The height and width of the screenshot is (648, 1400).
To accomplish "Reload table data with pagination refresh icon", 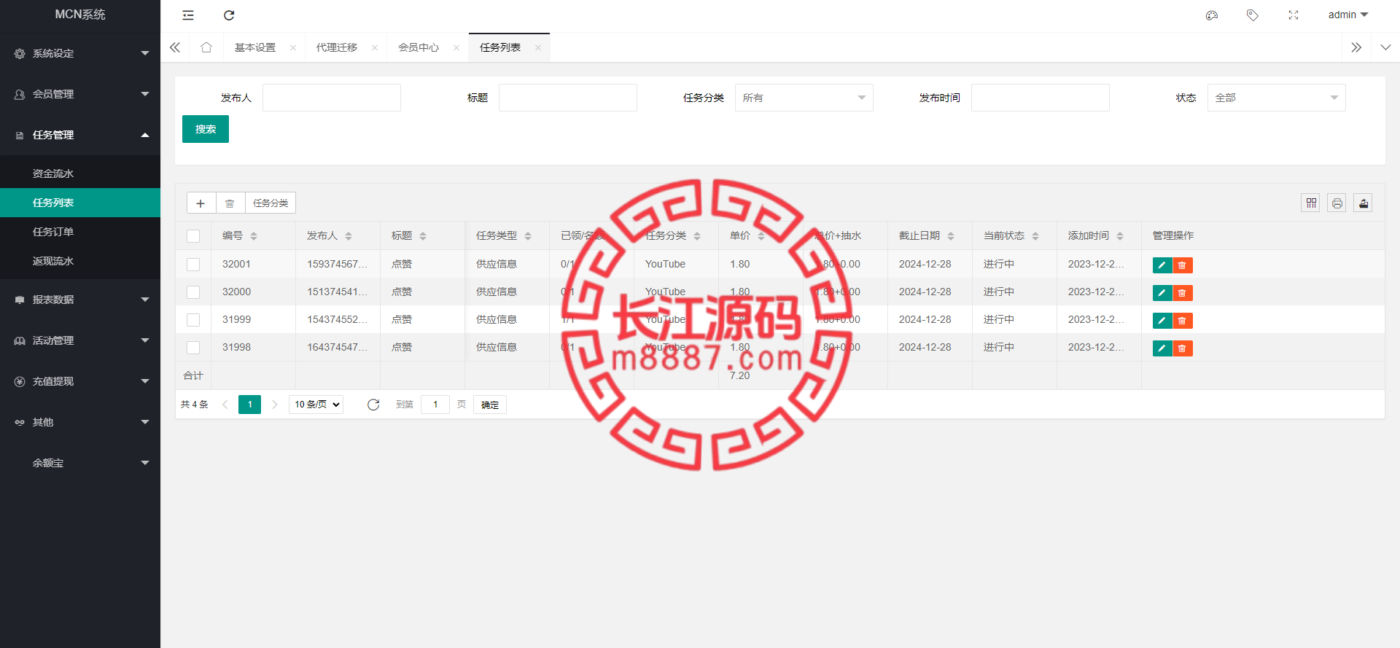I will click(x=373, y=405).
